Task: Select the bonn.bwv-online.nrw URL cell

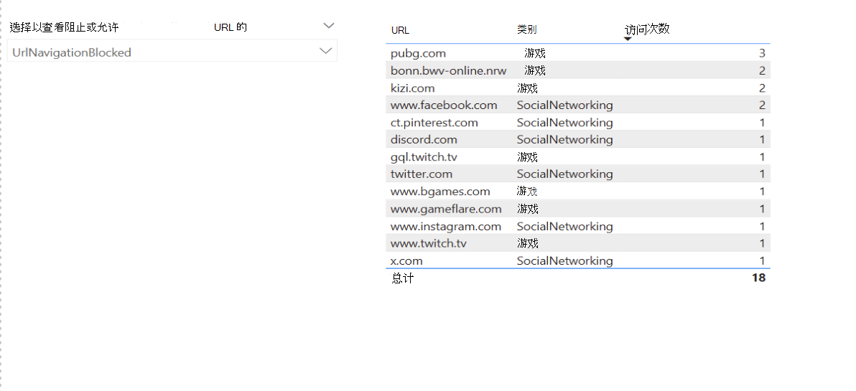Action: [x=449, y=70]
